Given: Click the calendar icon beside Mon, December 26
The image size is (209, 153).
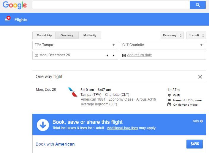Looking at the screenshot, I should pyautogui.click(x=36, y=55).
